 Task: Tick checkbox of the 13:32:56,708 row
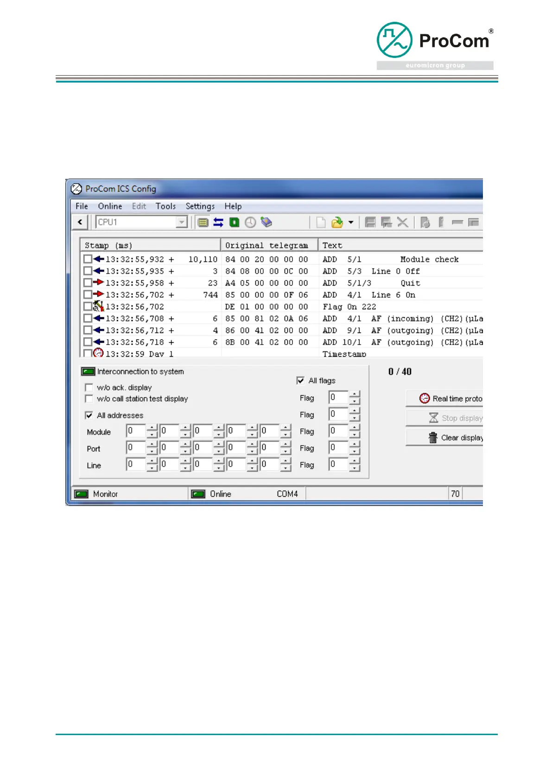(x=88, y=318)
